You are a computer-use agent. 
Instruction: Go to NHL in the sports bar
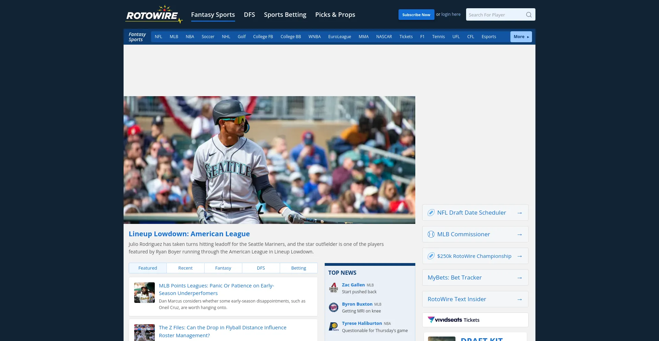(226, 37)
